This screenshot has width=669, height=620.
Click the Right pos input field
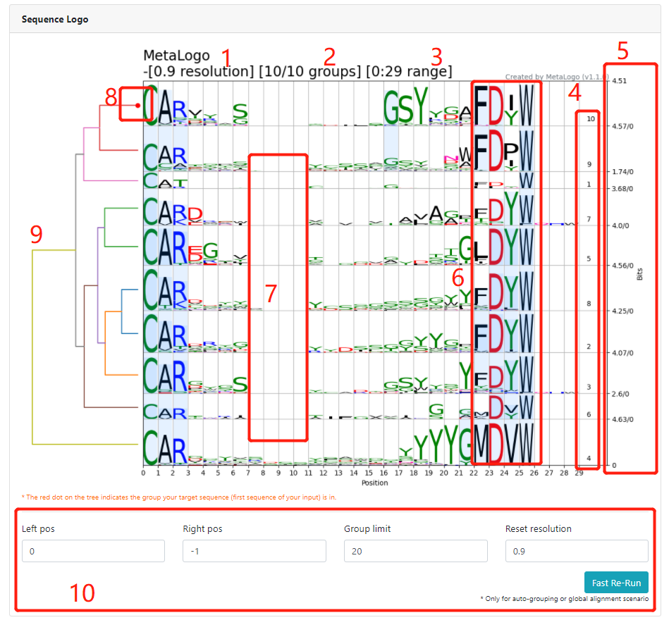point(254,551)
